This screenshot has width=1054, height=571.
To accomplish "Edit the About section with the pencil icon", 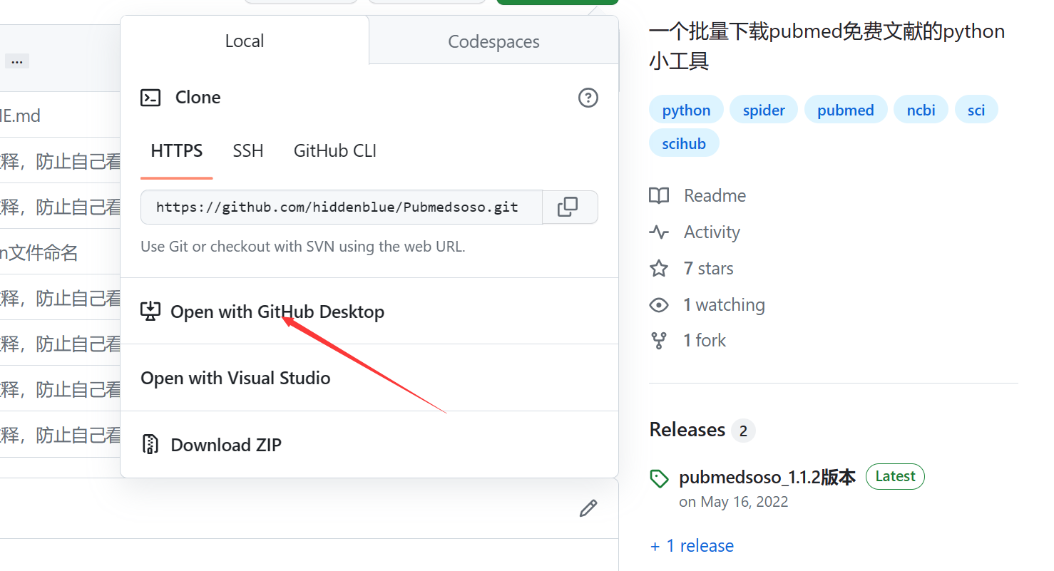I will point(588,508).
